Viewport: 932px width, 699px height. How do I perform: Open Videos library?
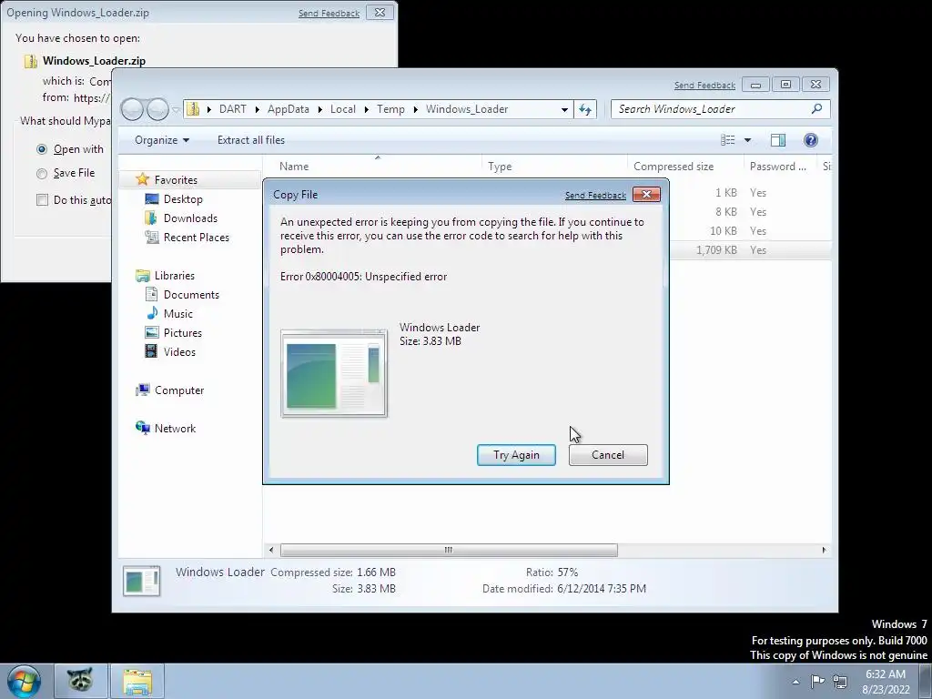click(179, 352)
